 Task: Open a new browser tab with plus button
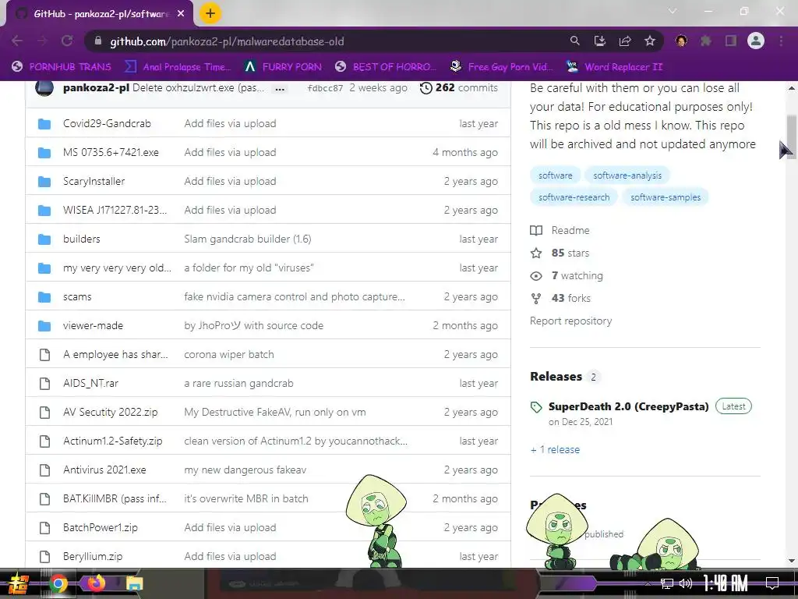[210, 14]
